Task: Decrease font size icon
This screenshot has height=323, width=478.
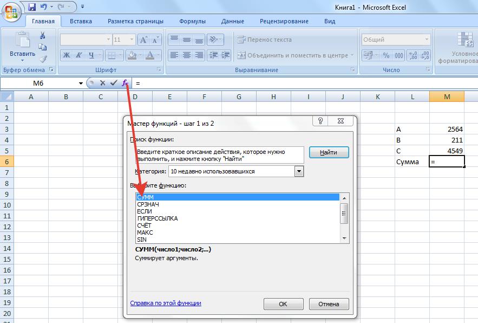Action: pos(155,40)
